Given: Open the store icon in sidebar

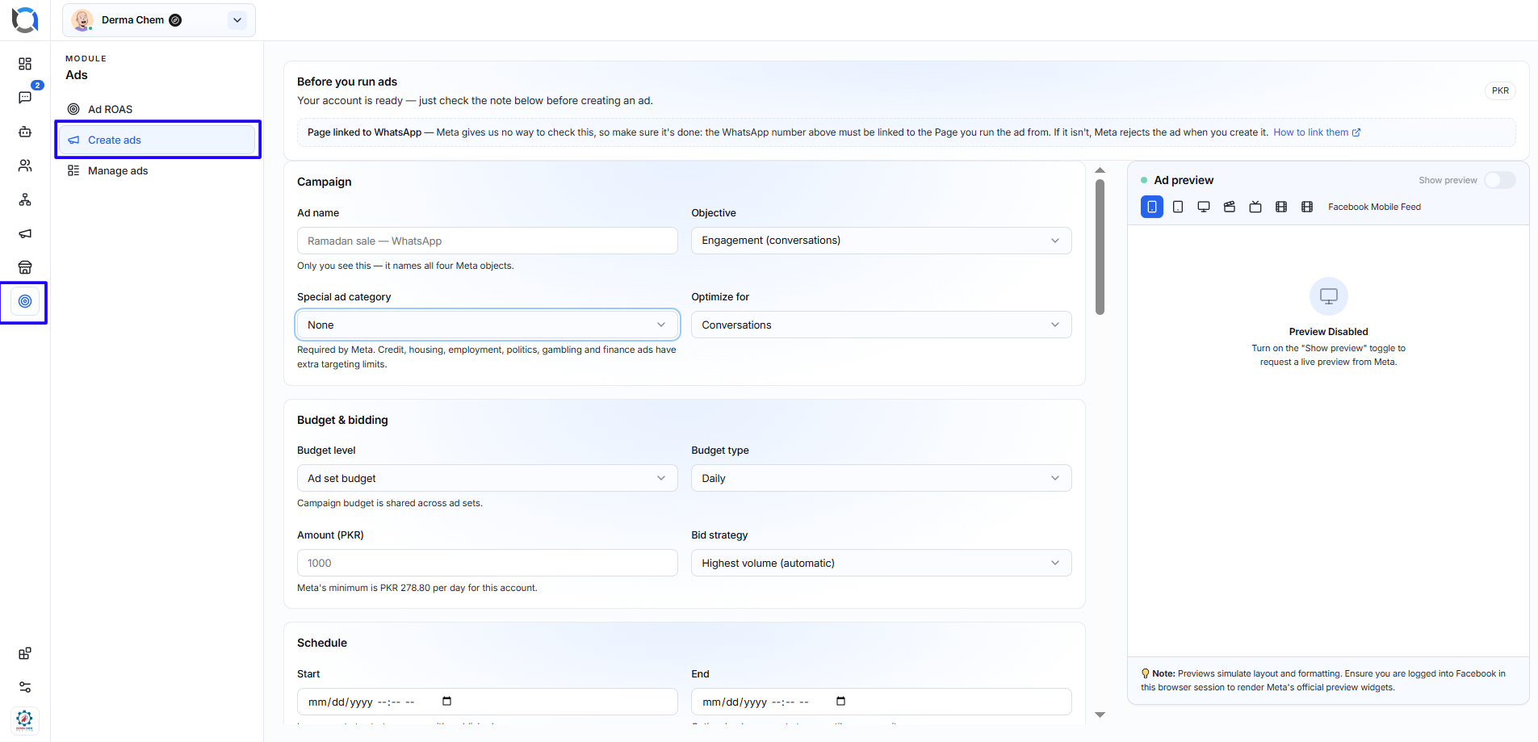Looking at the screenshot, I should click(x=25, y=267).
